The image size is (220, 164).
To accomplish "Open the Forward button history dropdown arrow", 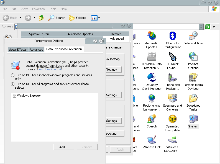I will [35, 18].
